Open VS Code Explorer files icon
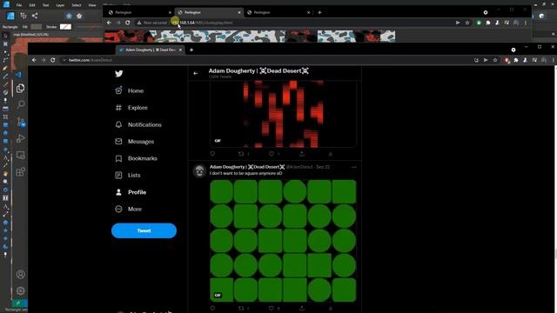This screenshot has width=557, height=313. pos(21,88)
